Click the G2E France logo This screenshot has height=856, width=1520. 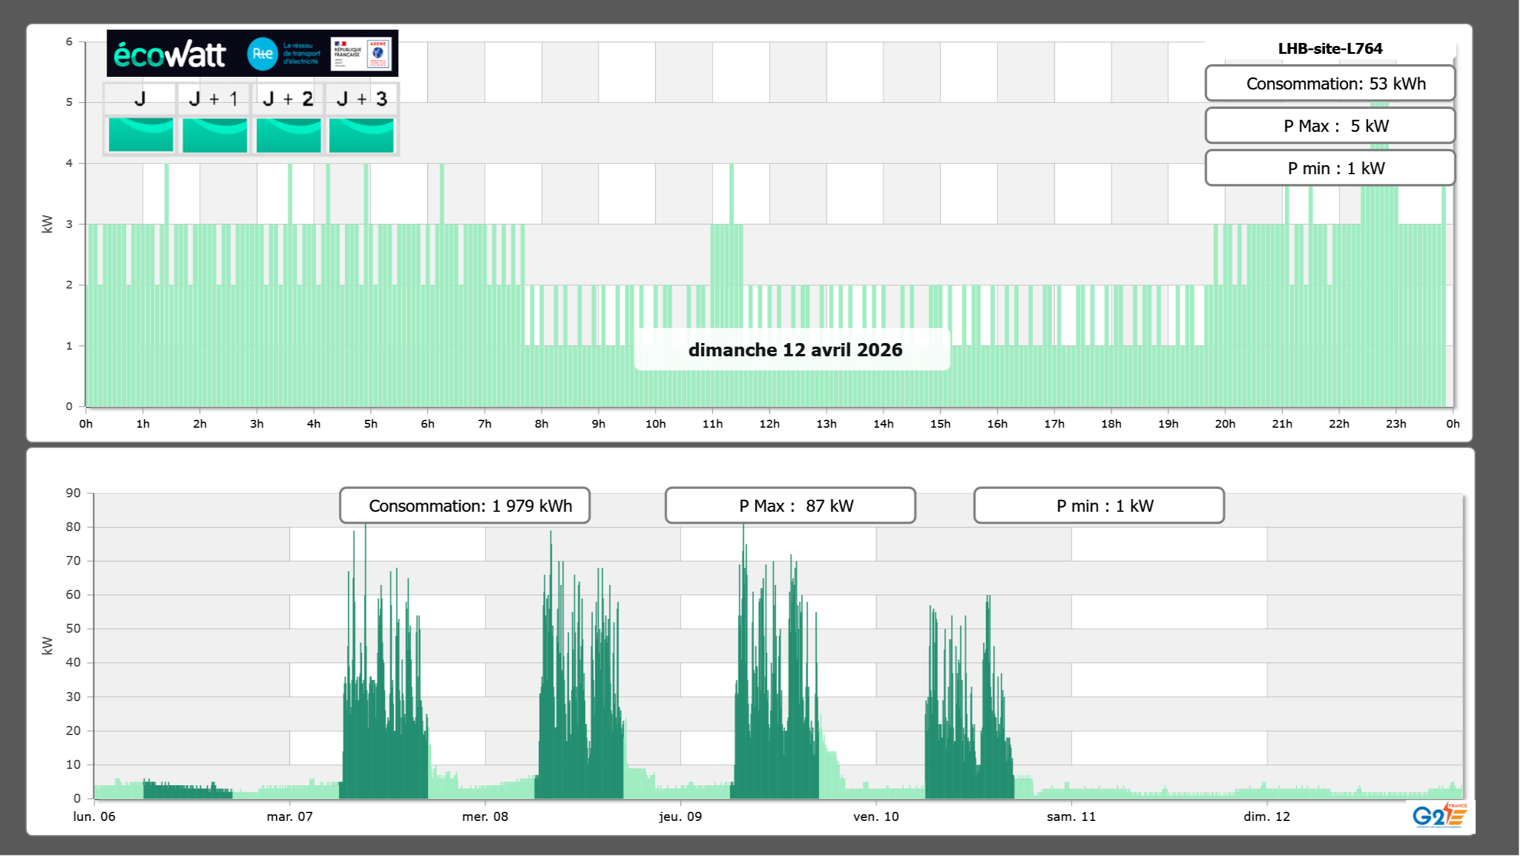coord(1439,816)
